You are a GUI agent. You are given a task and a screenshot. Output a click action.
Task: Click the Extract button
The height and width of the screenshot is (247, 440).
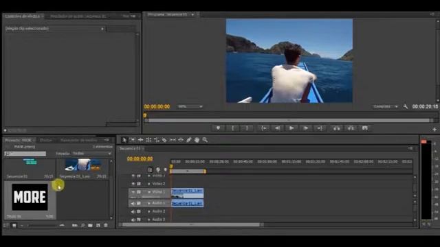[351, 128]
